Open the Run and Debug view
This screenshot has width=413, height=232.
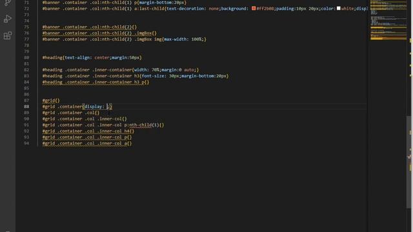tap(8, 19)
